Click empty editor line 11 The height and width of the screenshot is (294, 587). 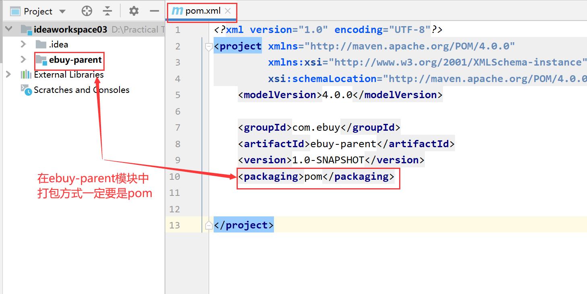(x=398, y=193)
